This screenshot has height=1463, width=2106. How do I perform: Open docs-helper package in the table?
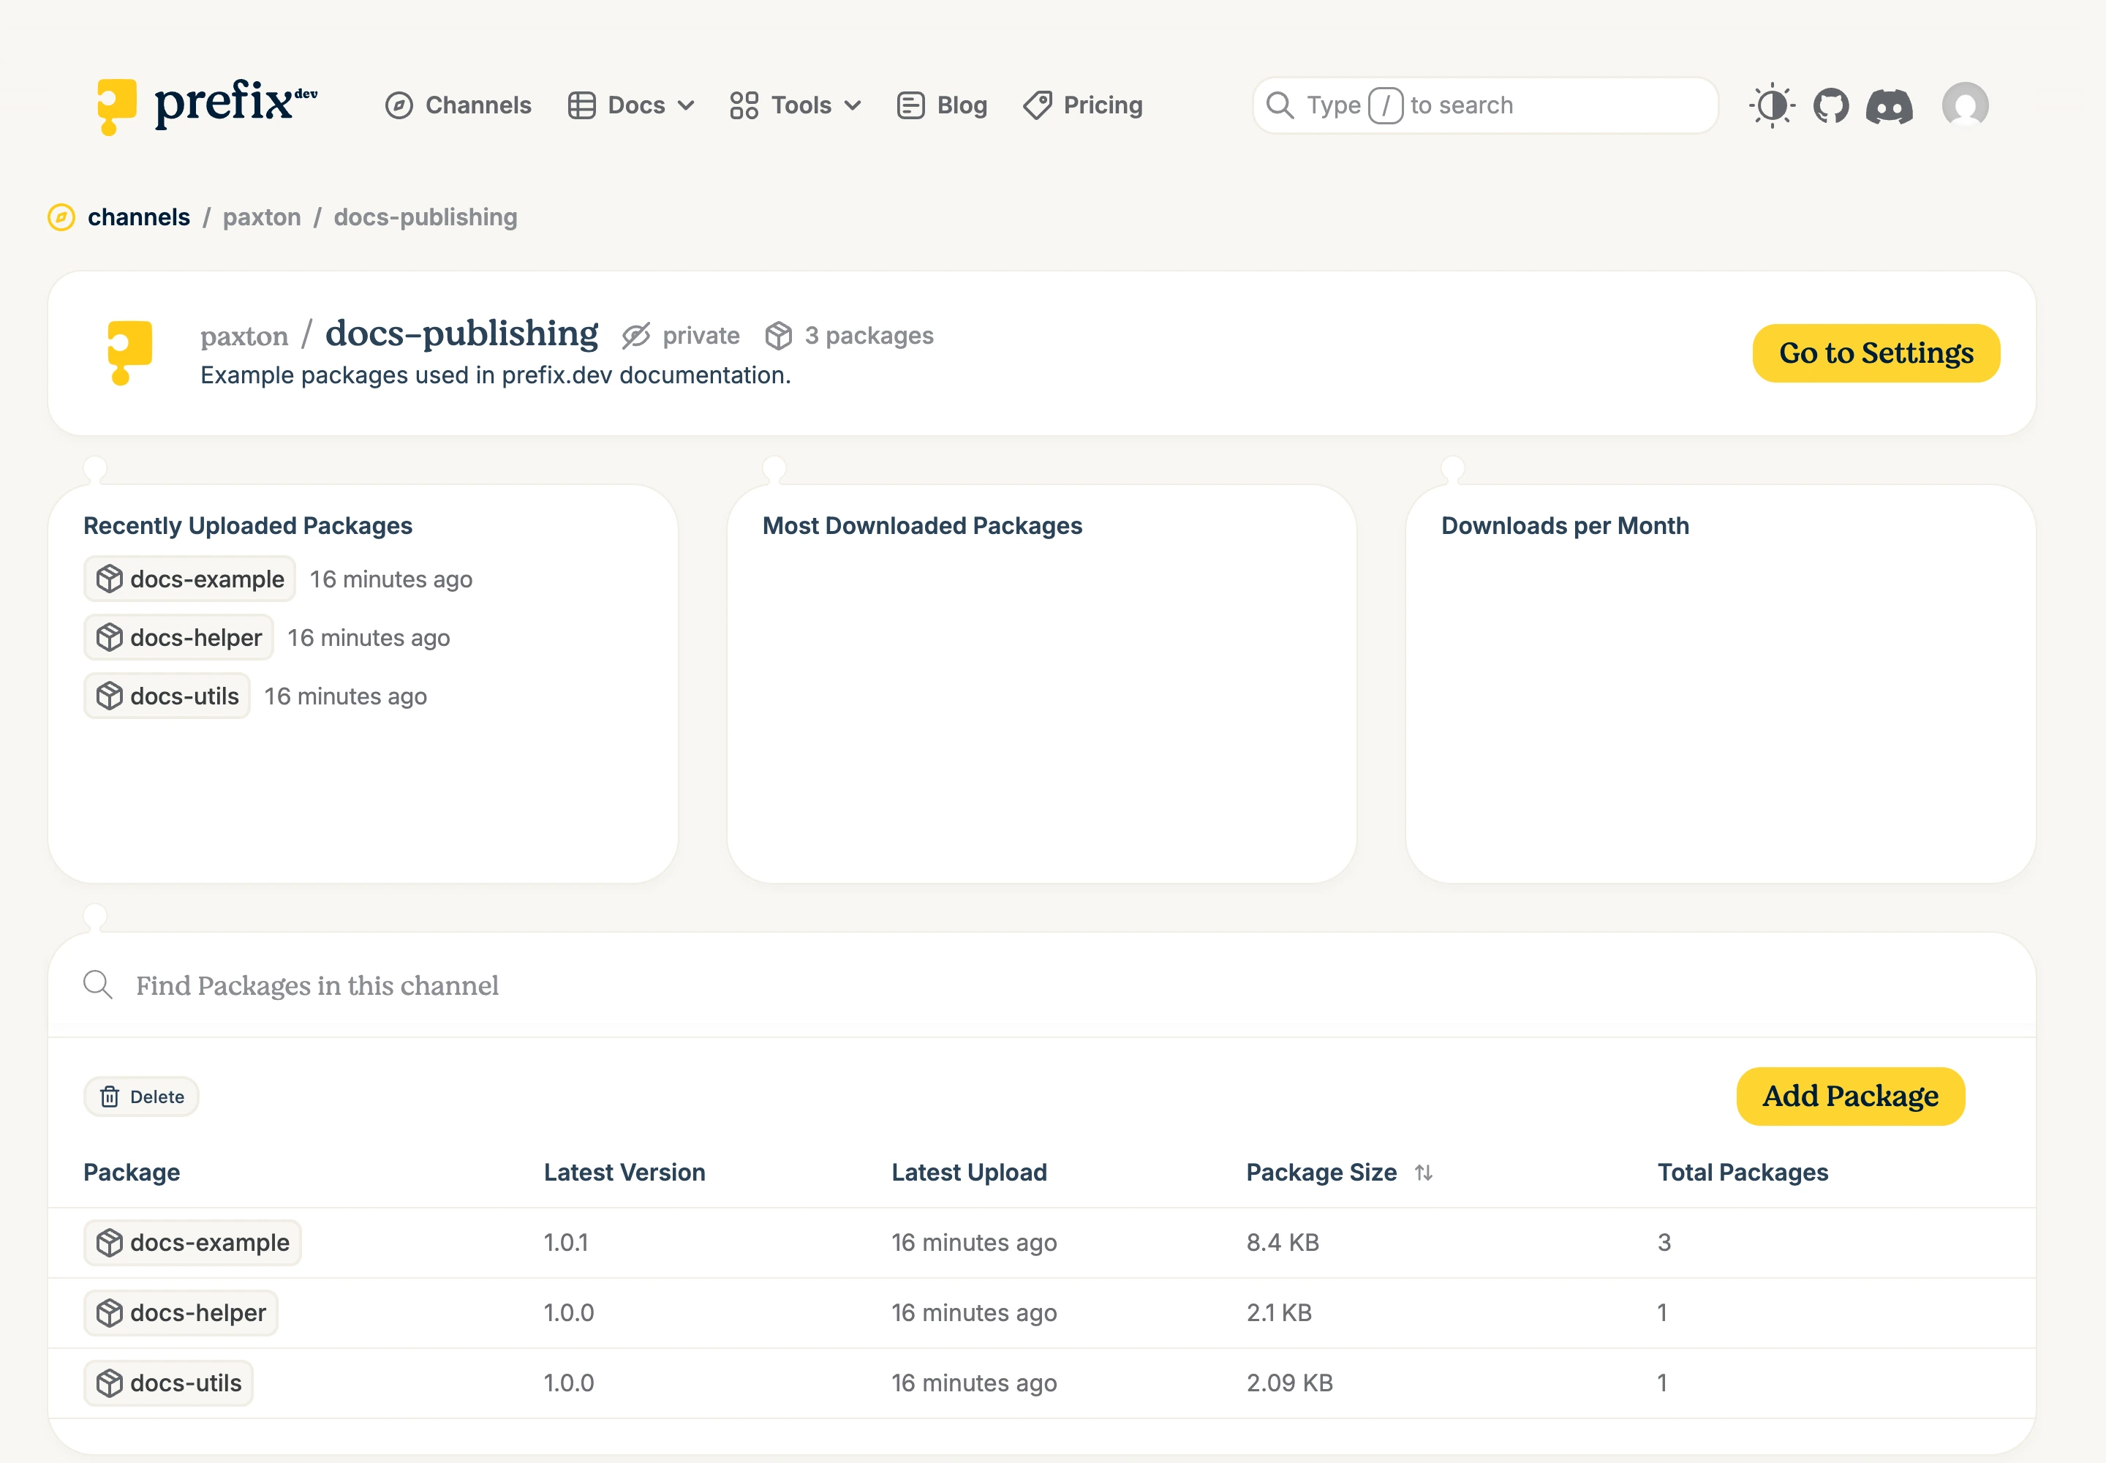click(181, 1312)
